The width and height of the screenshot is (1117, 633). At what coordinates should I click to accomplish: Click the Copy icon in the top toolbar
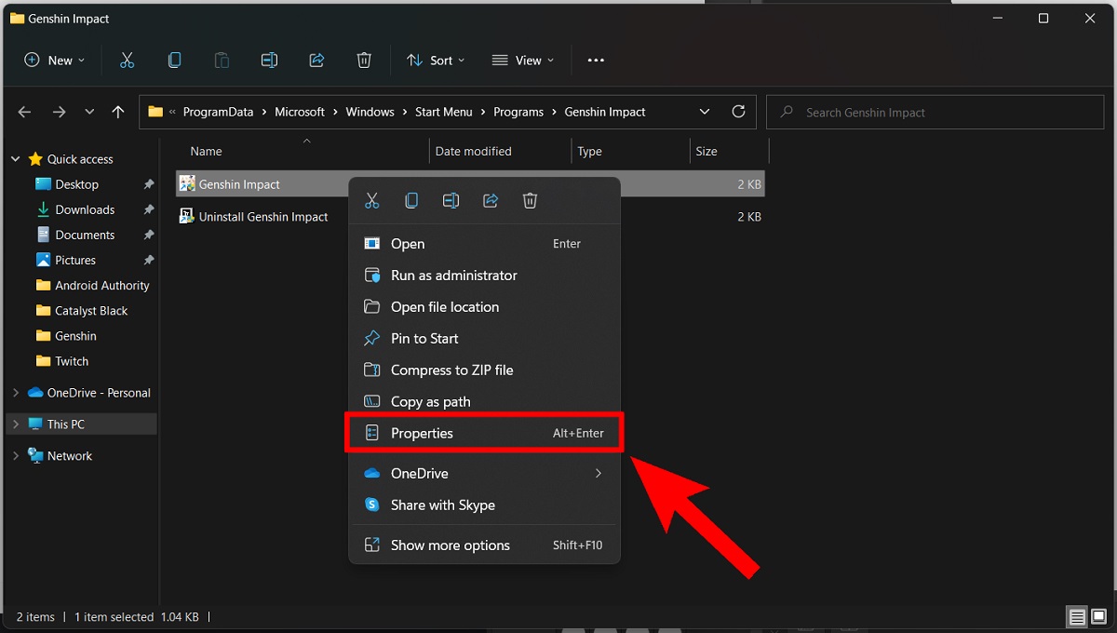174,61
